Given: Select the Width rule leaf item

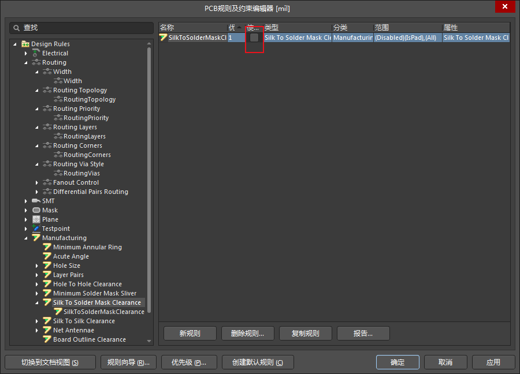Looking at the screenshot, I should [73, 81].
